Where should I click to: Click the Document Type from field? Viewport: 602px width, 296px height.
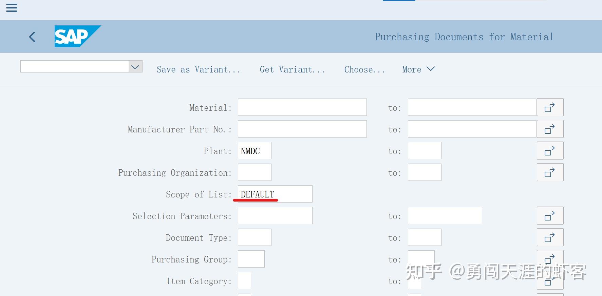(x=255, y=237)
